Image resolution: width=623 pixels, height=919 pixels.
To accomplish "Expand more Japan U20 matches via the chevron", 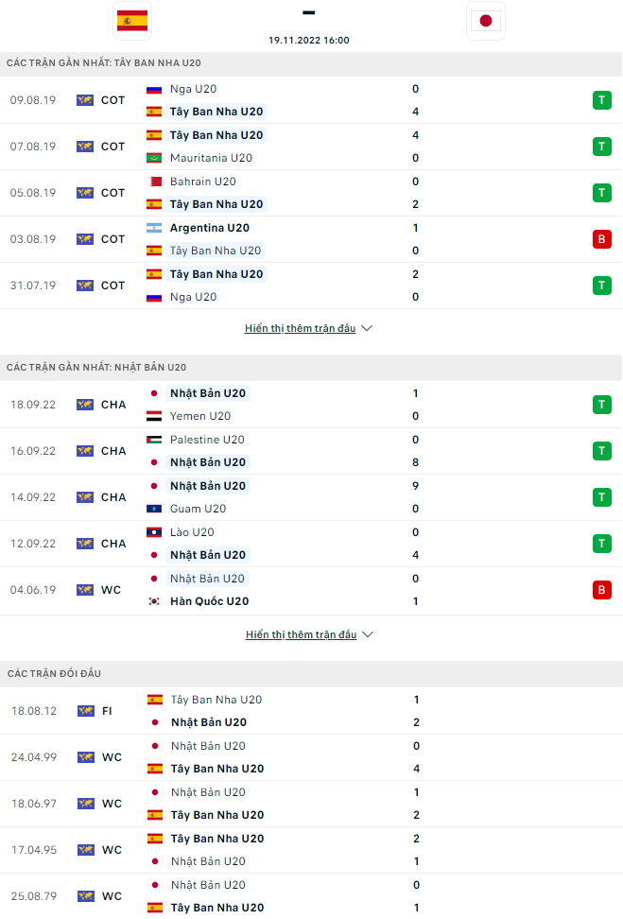I will pyautogui.click(x=366, y=634).
